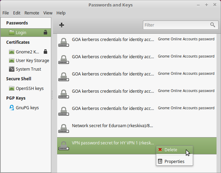Viewport: 221px width, 173px height.
Task: Open the Help menu
Action: (x=61, y=13)
